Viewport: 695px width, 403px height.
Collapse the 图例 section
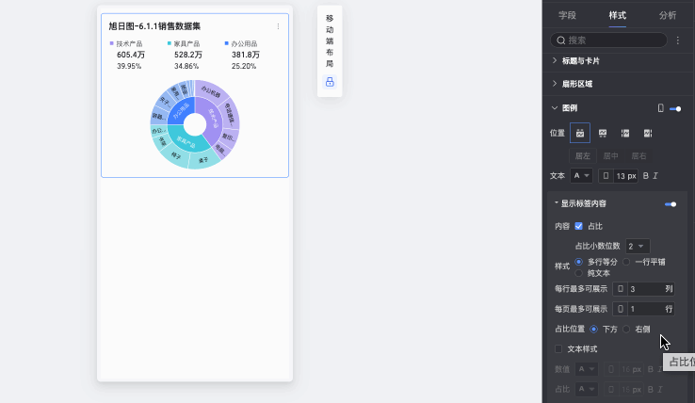coord(555,108)
